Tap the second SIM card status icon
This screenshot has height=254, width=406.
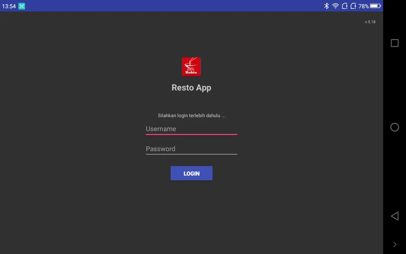pyautogui.click(x=353, y=6)
